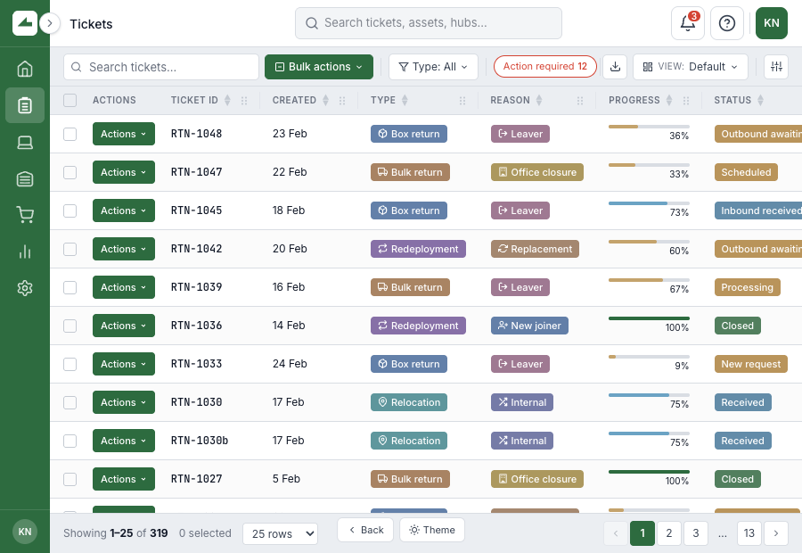Open the shopping cart section in sidebar

tap(24, 214)
